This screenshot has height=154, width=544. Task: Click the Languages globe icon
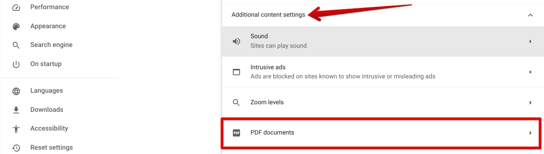tap(16, 91)
